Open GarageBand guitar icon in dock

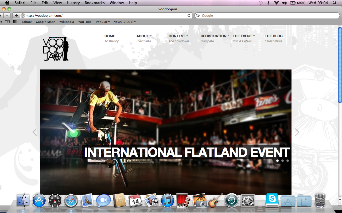(x=215, y=200)
